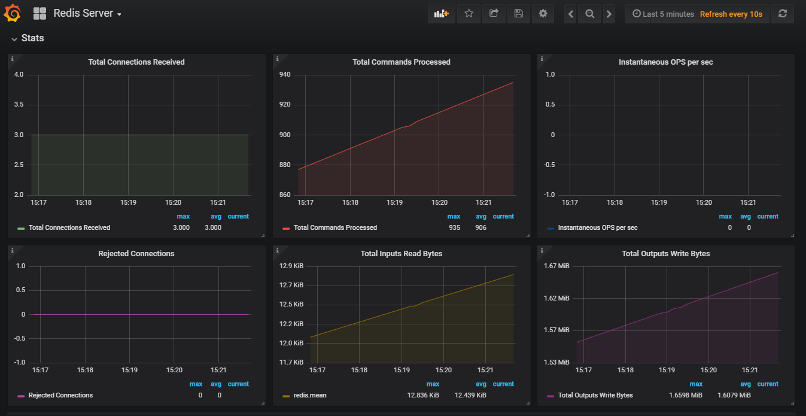This screenshot has width=806, height=416.
Task: Click Total Commands Processed legend color swatch
Action: (286, 228)
